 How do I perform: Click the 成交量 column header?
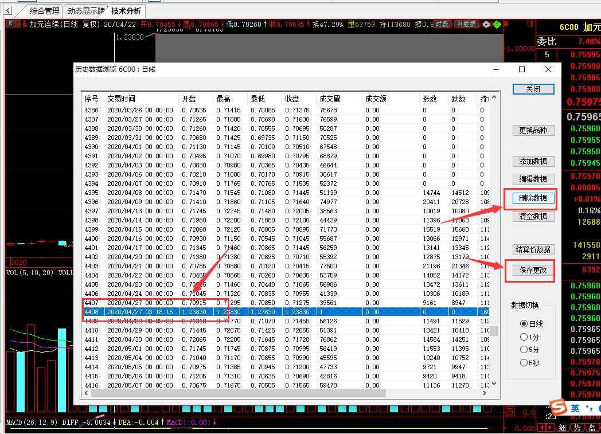[x=339, y=99]
